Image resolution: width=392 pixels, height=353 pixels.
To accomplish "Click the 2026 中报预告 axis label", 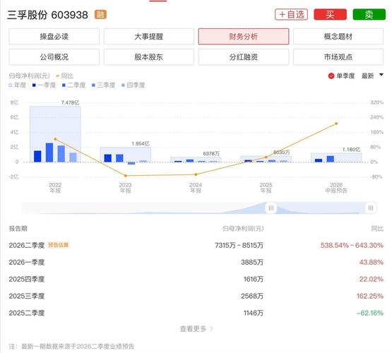I will point(336,188).
